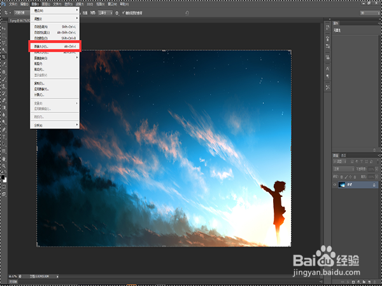Select the Brush tool
Image resolution: width=382 pixels, height=286 pixels.
(4, 79)
